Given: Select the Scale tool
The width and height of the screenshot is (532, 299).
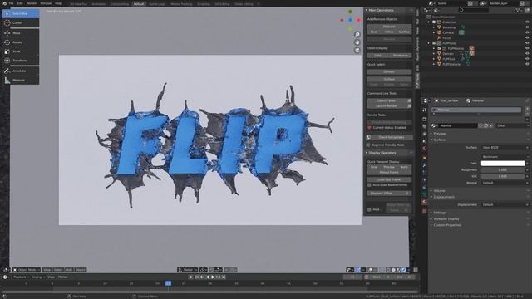Looking at the screenshot, I should [21, 51].
